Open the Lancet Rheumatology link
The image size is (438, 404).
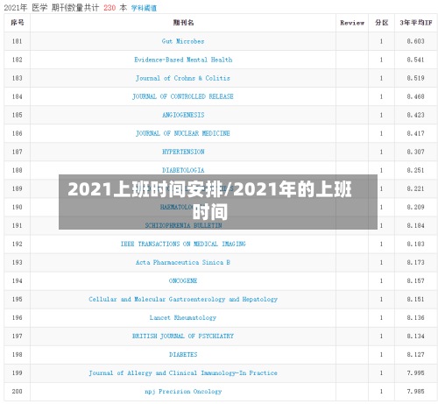[x=183, y=317]
